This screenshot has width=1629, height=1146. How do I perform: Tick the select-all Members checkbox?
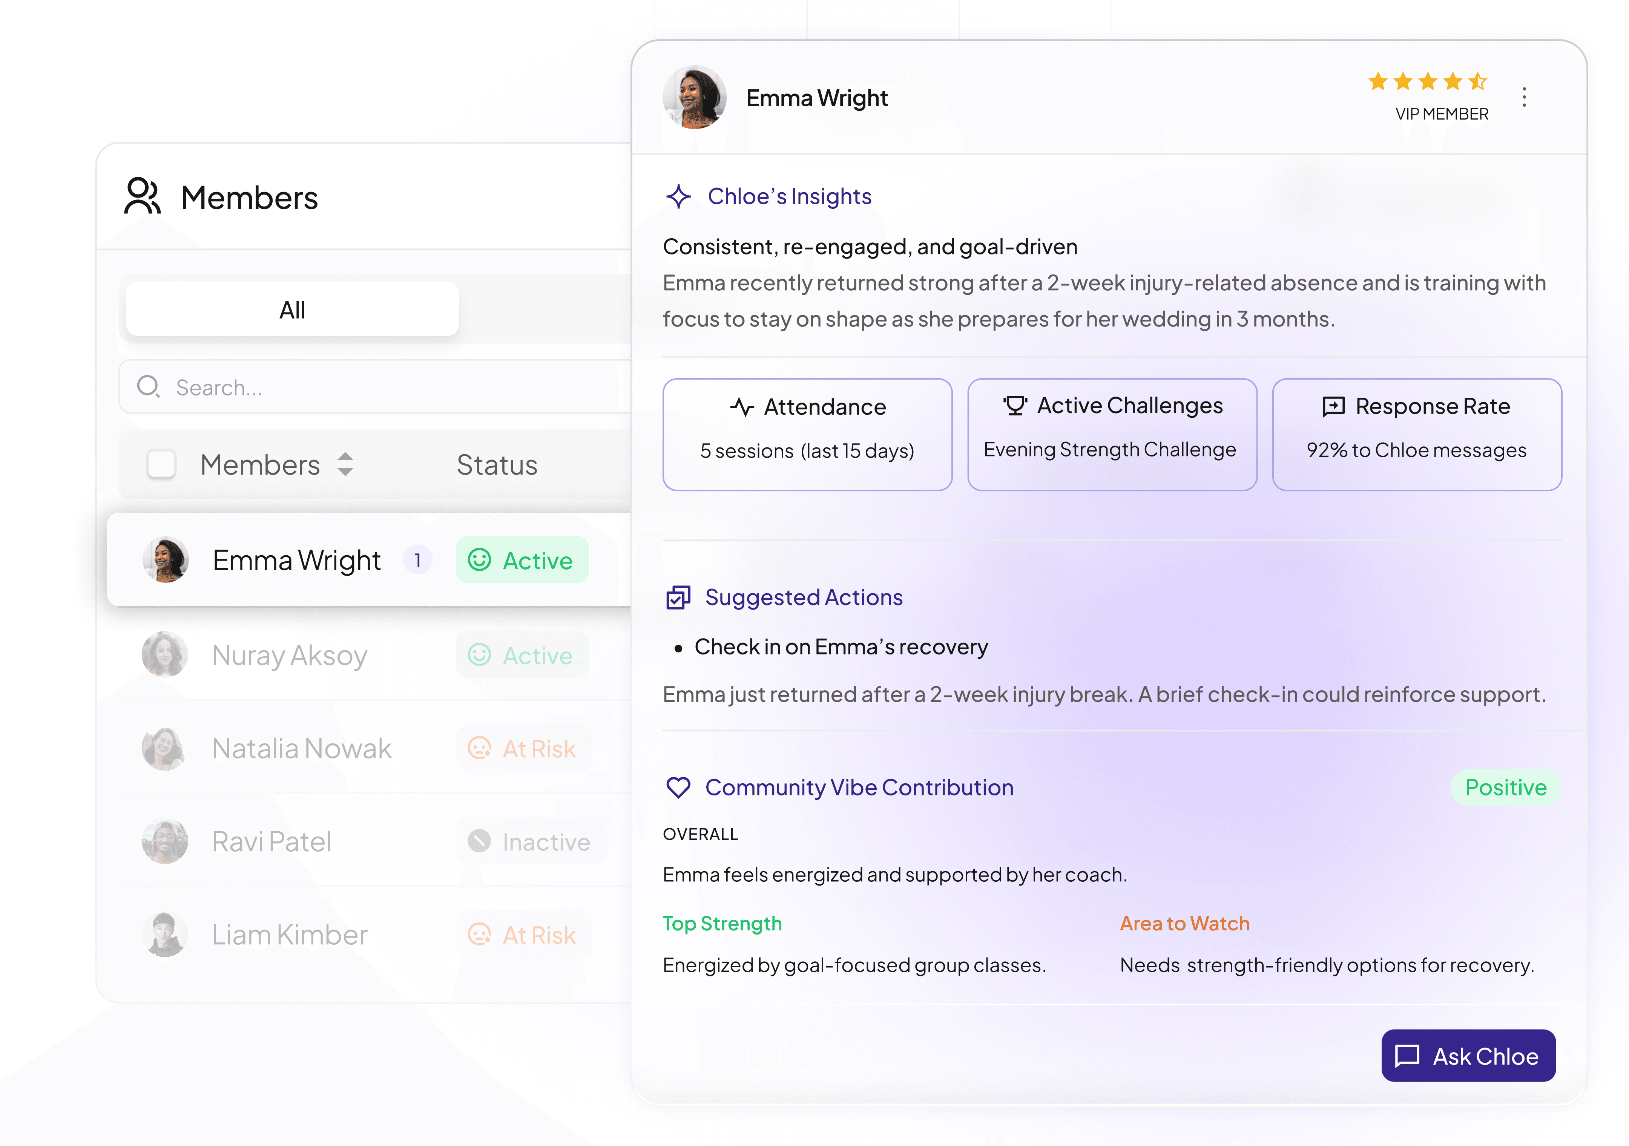(161, 464)
